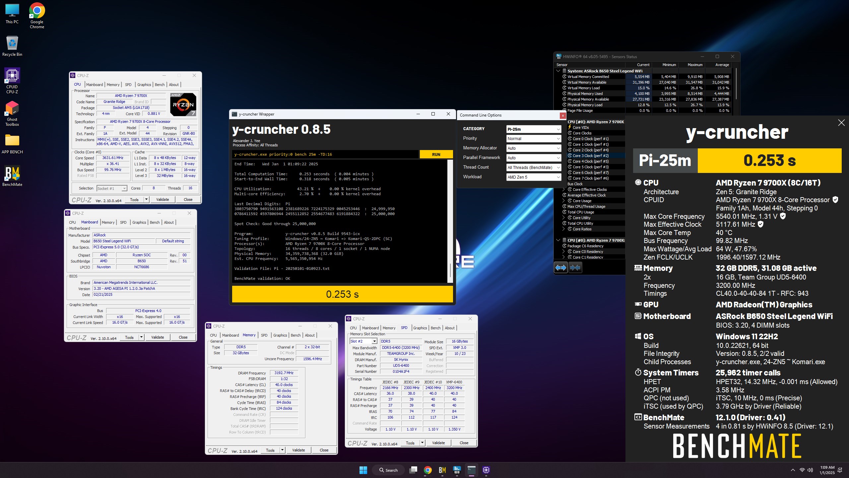The height and width of the screenshot is (478, 849).
Task: Open notifications bell in tray
Action: [x=840, y=470]
